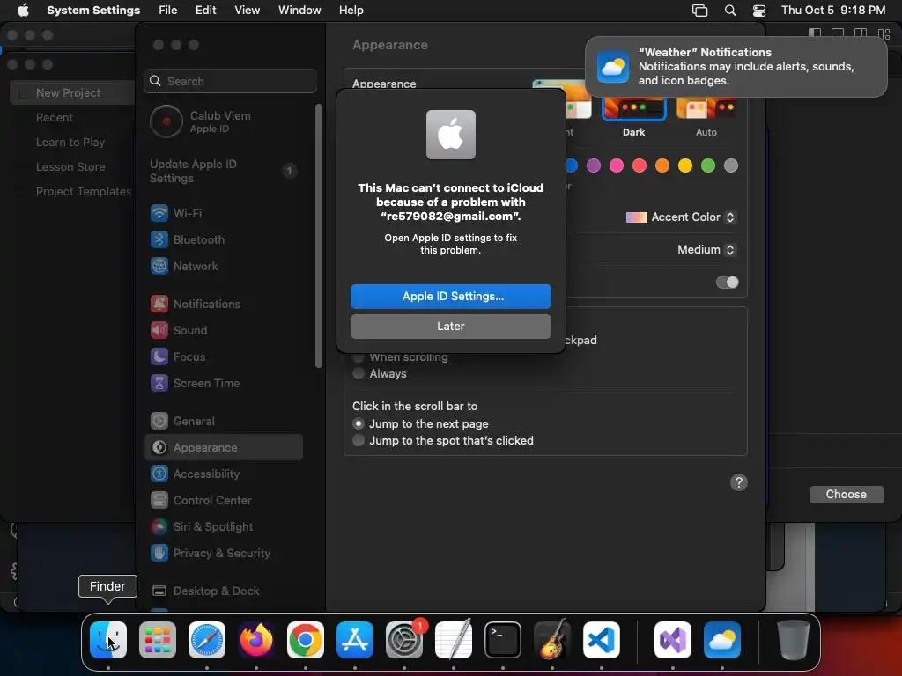Screen dimensions: 902x676
Task: Open the Trash in the dock
Action: pos(794,639)
